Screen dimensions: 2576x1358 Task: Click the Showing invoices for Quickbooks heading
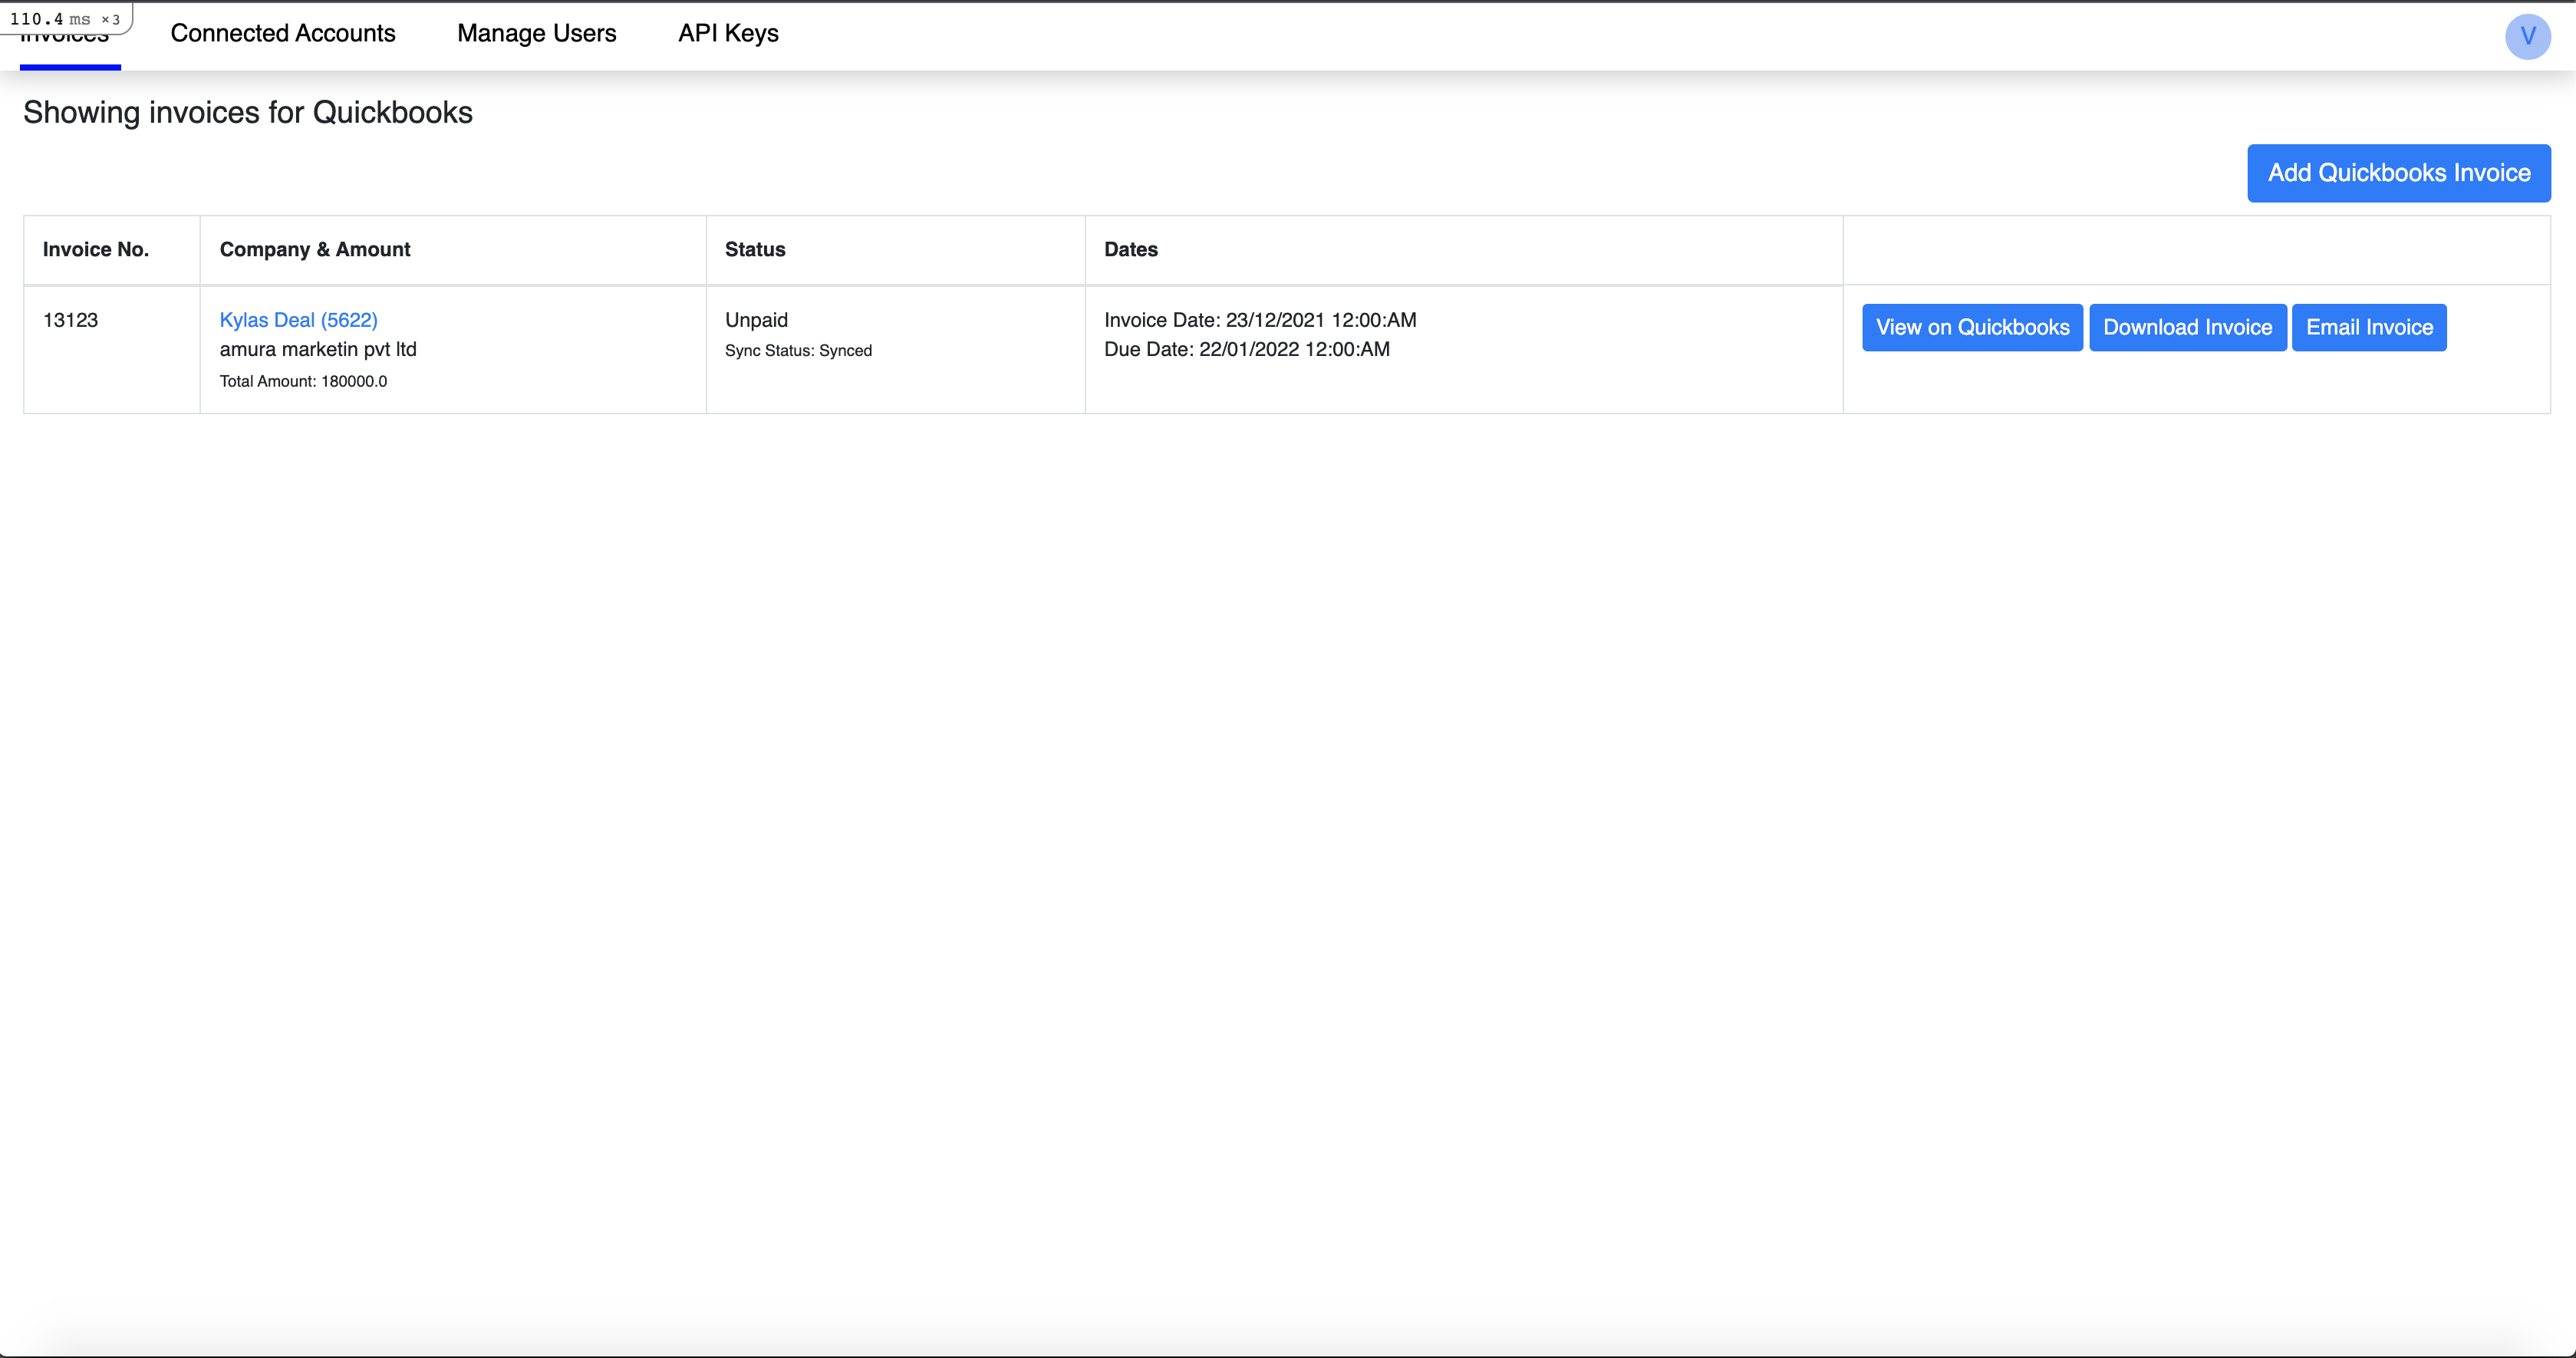click(248, 112)
